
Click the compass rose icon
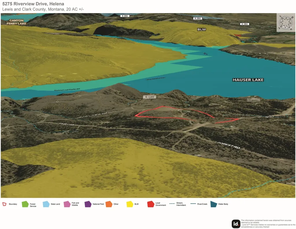(x=286, y=23)
